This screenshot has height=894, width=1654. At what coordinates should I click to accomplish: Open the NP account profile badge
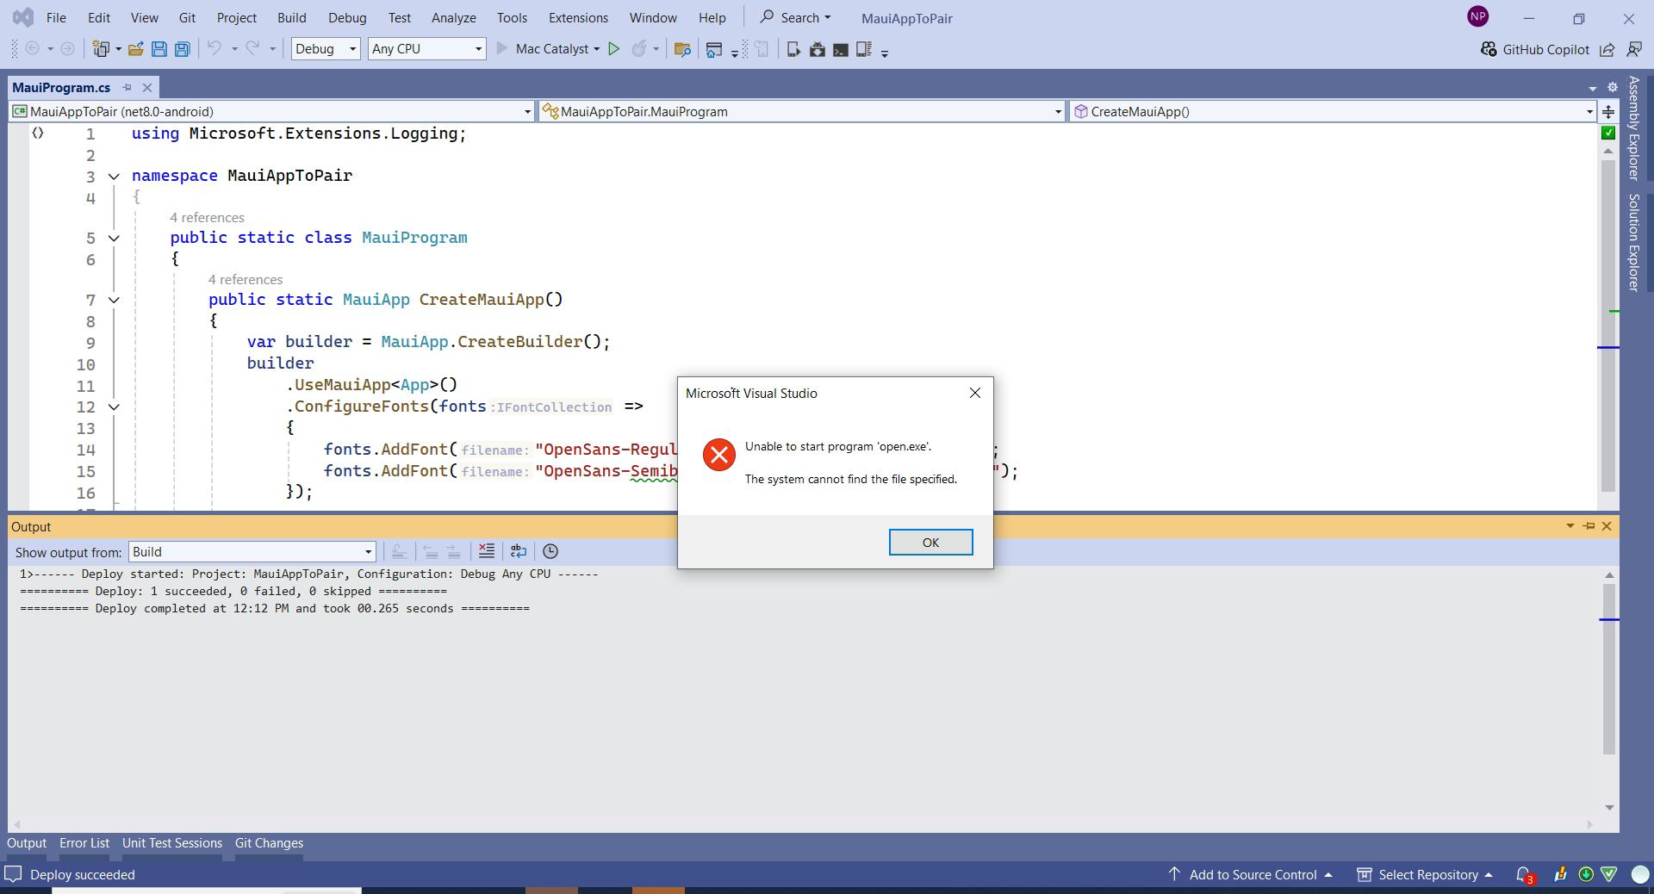[1477, 16]
